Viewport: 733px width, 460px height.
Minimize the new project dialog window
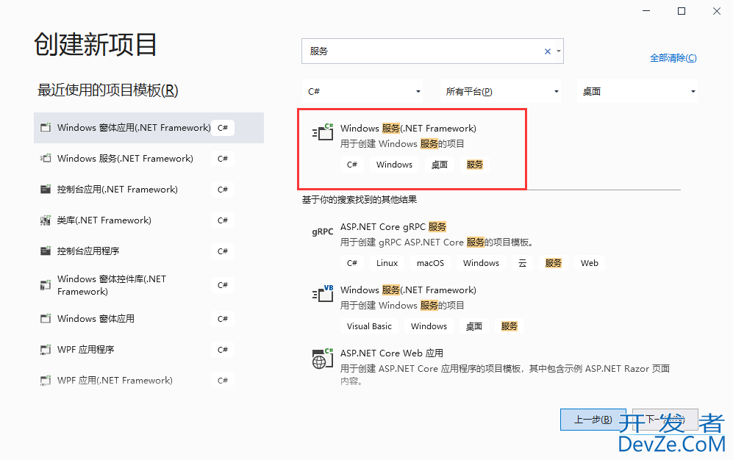[x=646, y=11]
